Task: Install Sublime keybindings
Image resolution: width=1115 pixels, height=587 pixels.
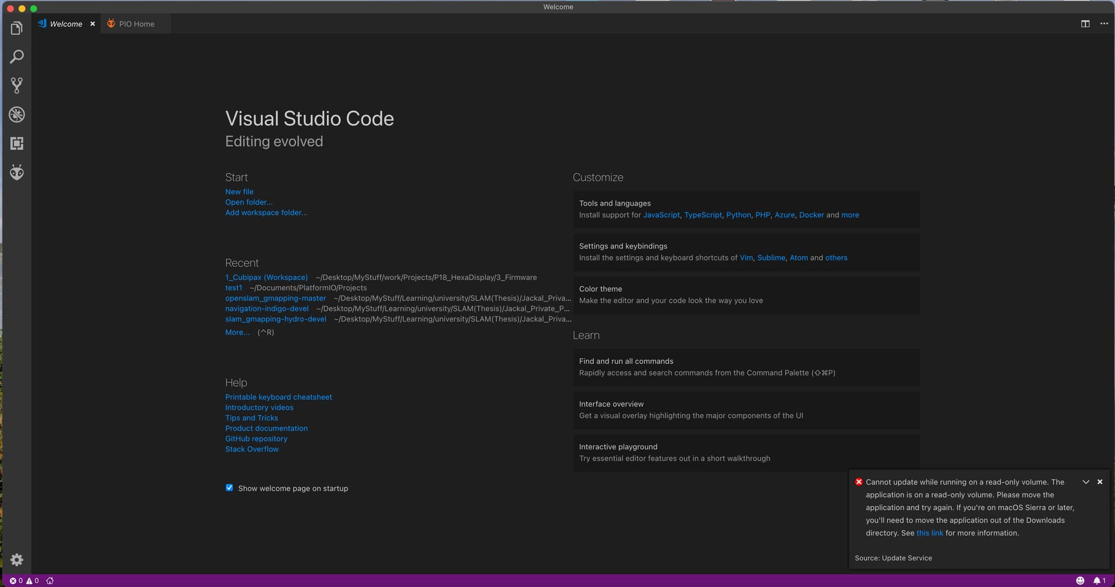Action: coord(771,258)
